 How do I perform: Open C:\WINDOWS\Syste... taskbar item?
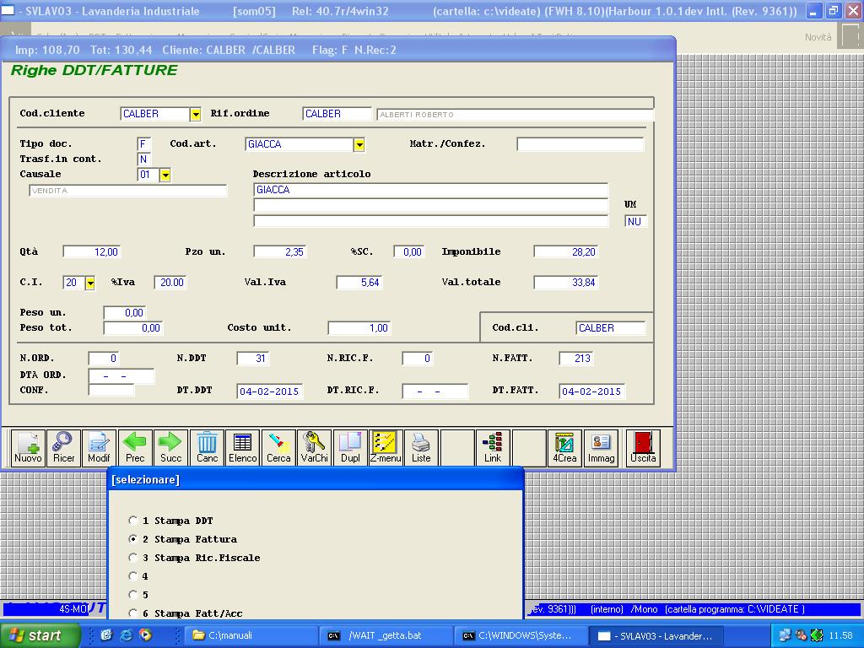(521, 636)
